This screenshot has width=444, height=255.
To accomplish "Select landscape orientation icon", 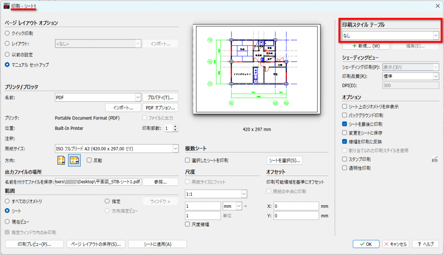I will pos(75,160).
